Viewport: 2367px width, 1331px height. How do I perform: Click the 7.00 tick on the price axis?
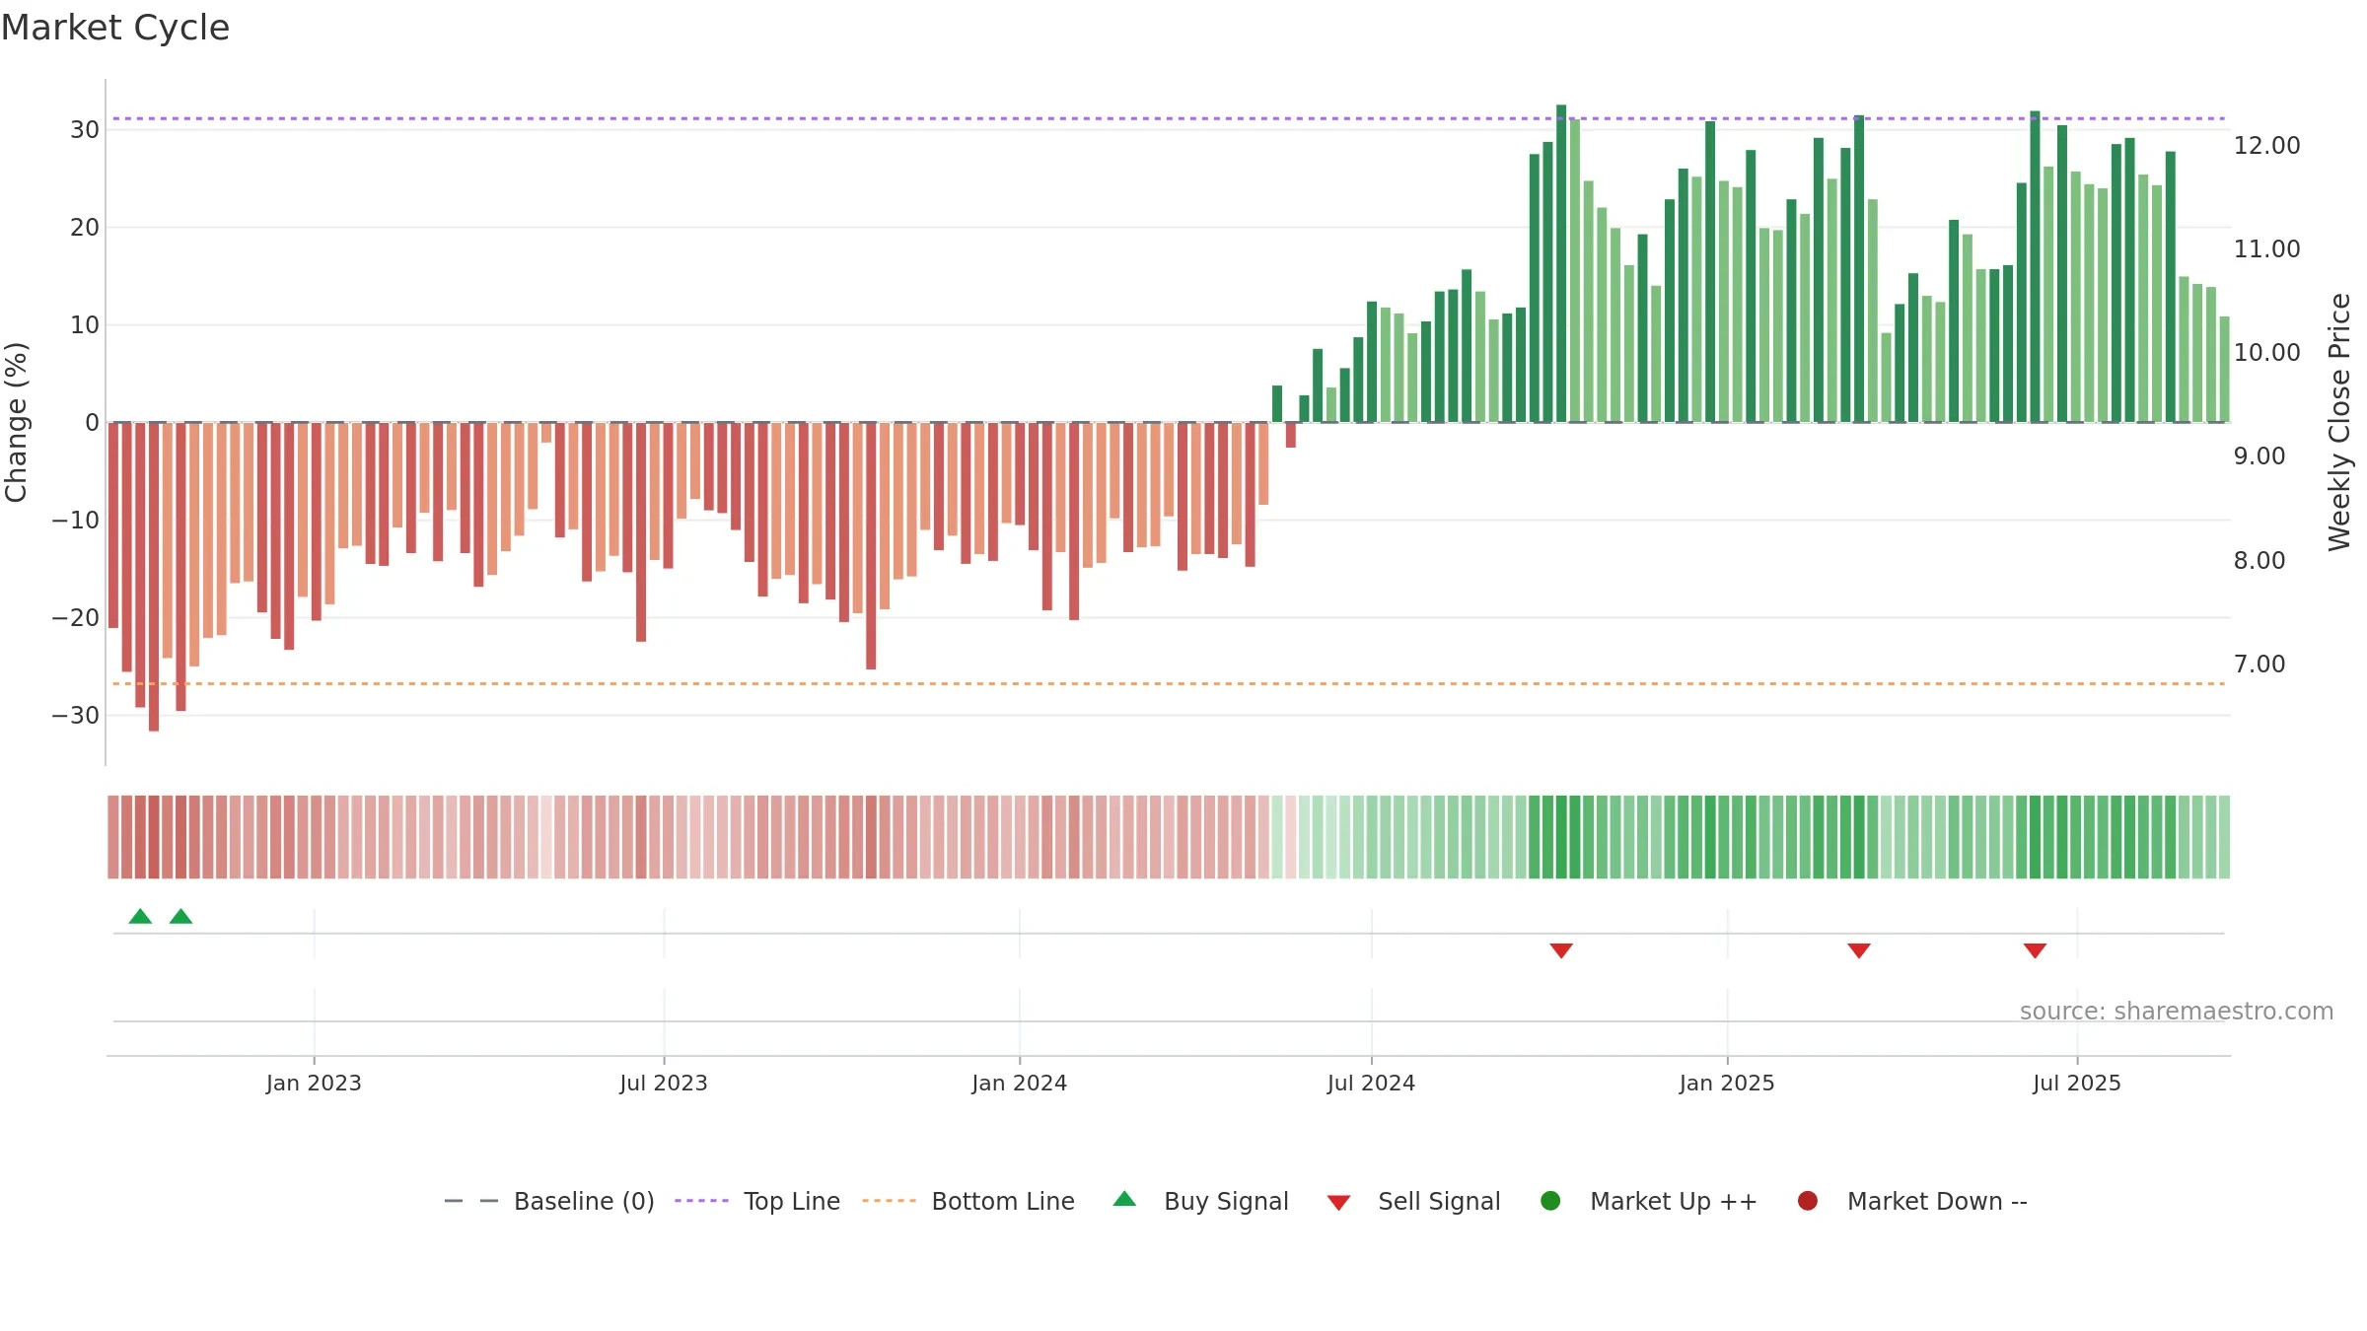pos(2259,664)
